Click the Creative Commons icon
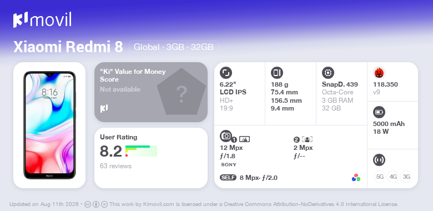The image size is (433, 211). click(x=88, y=204)
